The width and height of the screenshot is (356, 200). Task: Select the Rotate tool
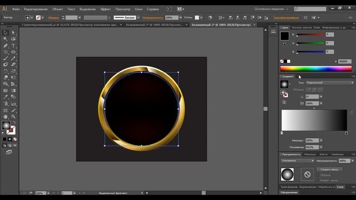click(6, 71)
